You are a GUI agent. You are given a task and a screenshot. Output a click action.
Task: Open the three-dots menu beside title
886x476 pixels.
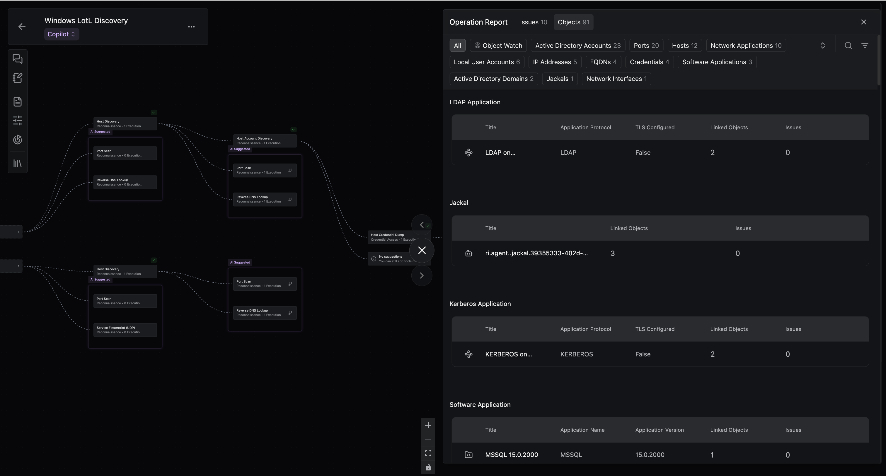point(191,26)
